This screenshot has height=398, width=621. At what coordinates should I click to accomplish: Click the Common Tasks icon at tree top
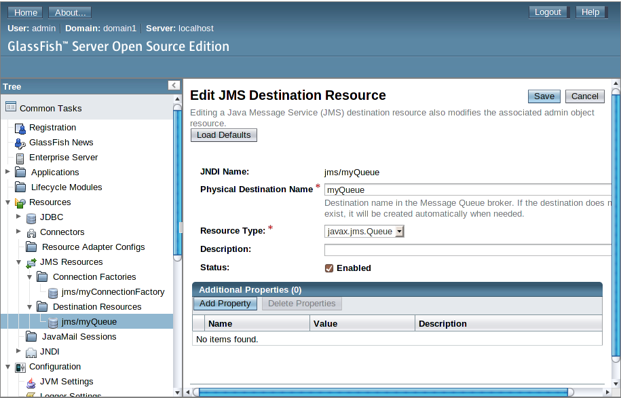12,107
